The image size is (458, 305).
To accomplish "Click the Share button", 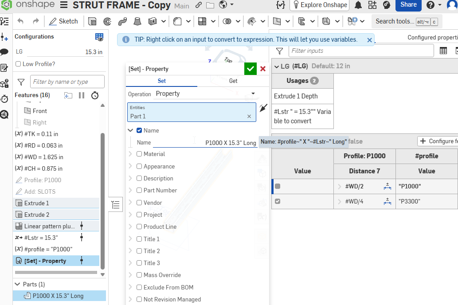I will click(x=408, y=5).
